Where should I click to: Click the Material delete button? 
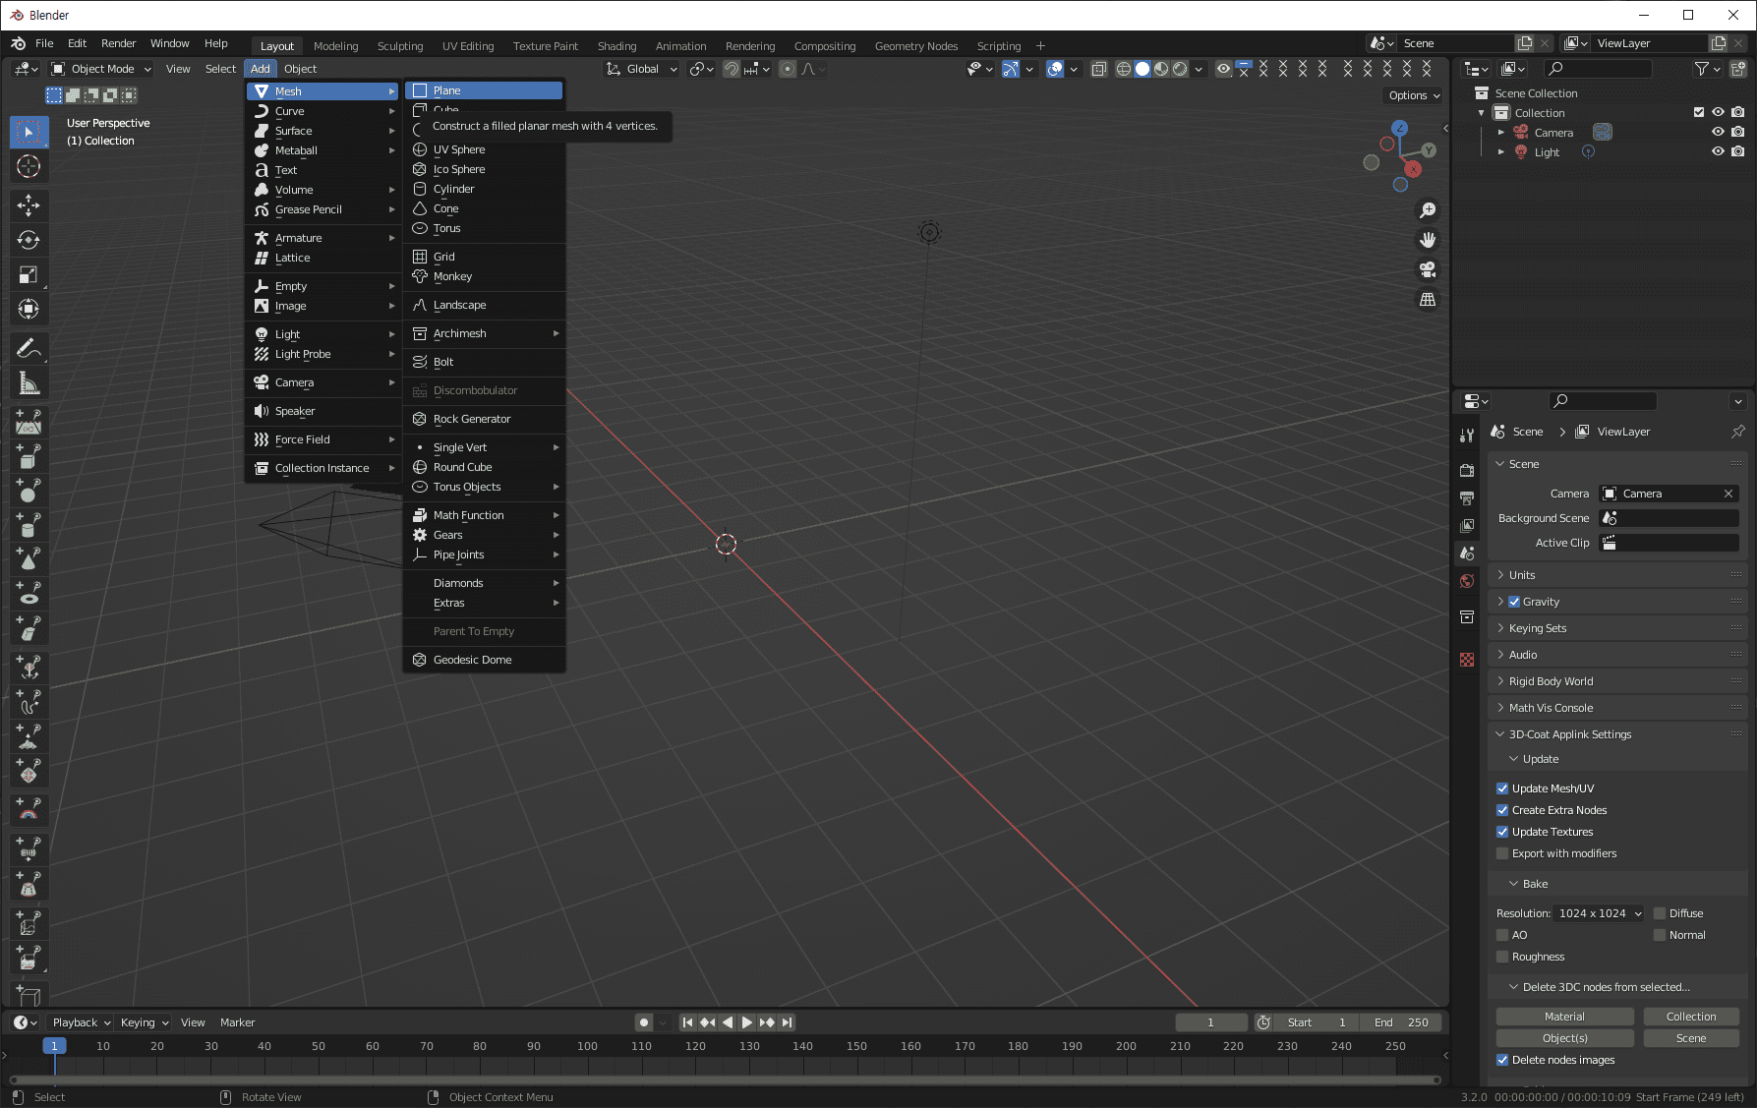click(x=1564, y=1017)
